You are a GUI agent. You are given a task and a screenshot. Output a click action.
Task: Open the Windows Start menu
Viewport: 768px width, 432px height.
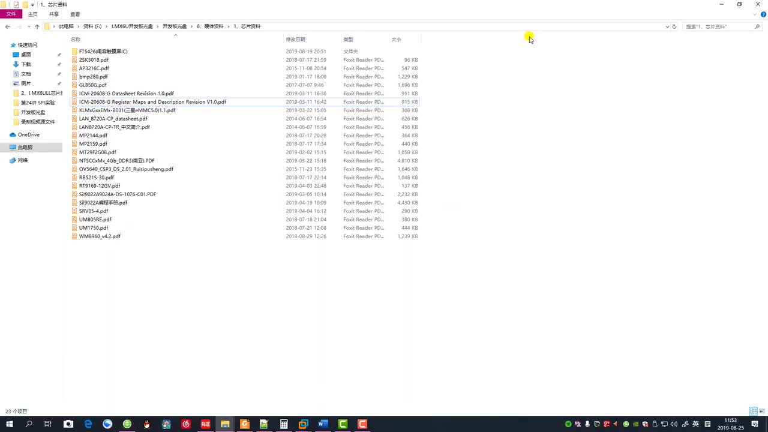10,424
